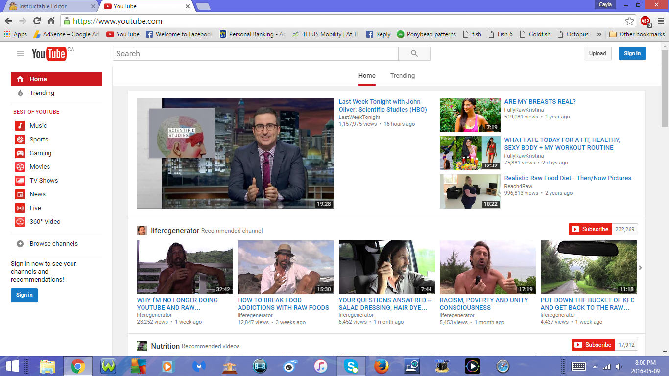The height and width of the screenshot is (376, 669).
Task: Click the browser back arrow
Action: (x=8, y=21)
